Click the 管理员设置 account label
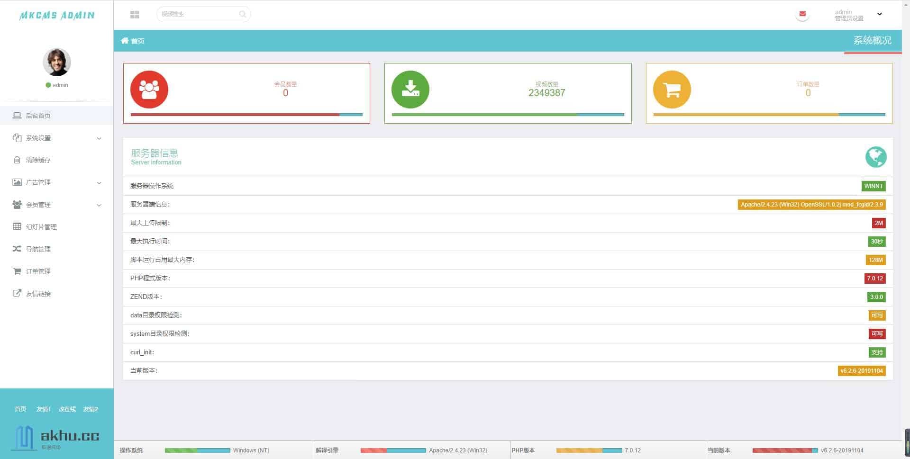The height and width of the screenshot is (459, 910). pos(849,18)
